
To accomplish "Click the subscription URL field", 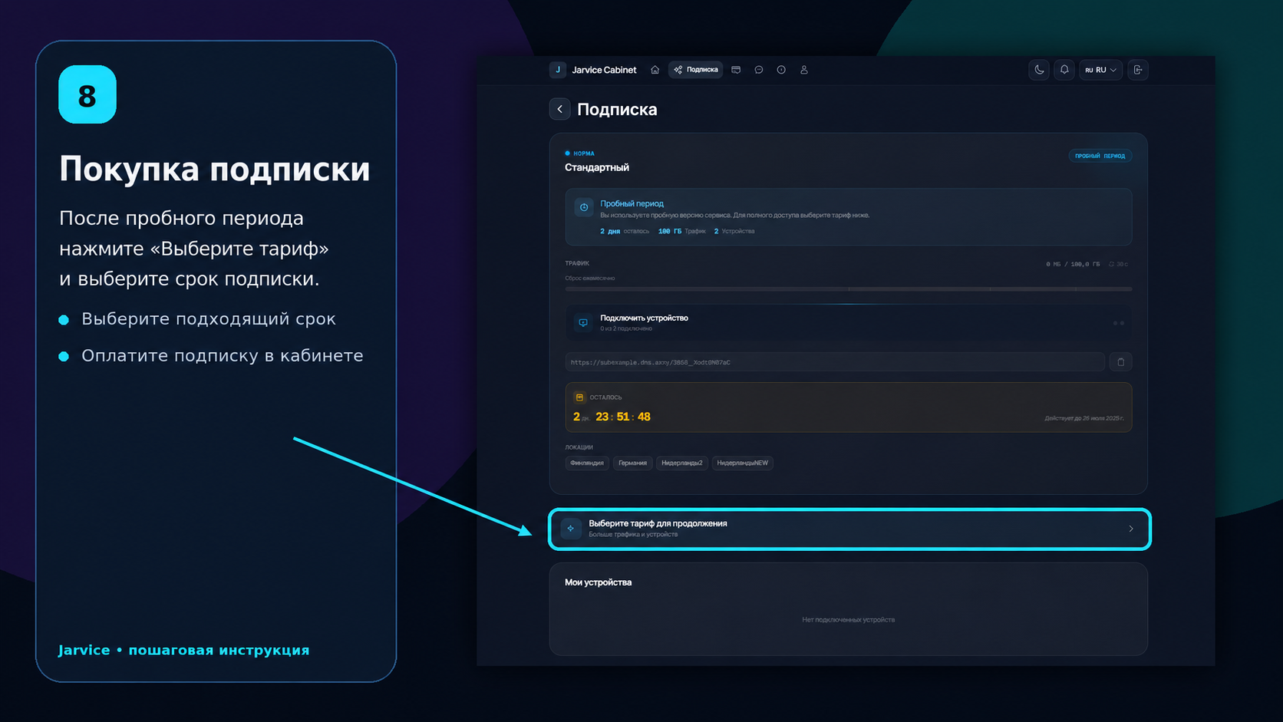I will click(x=835, y=362).
